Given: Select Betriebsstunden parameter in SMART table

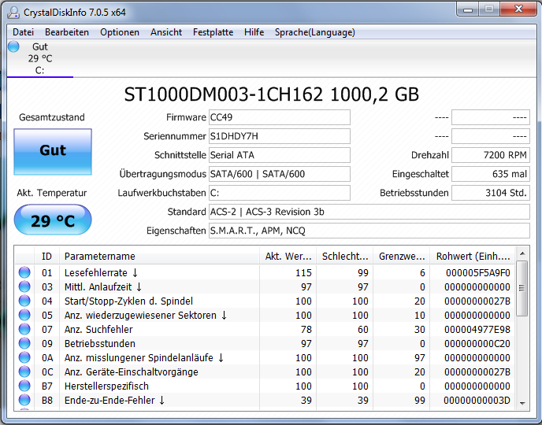Looking at the screenshot, I should pyautogui.click(x=100, y=343).
